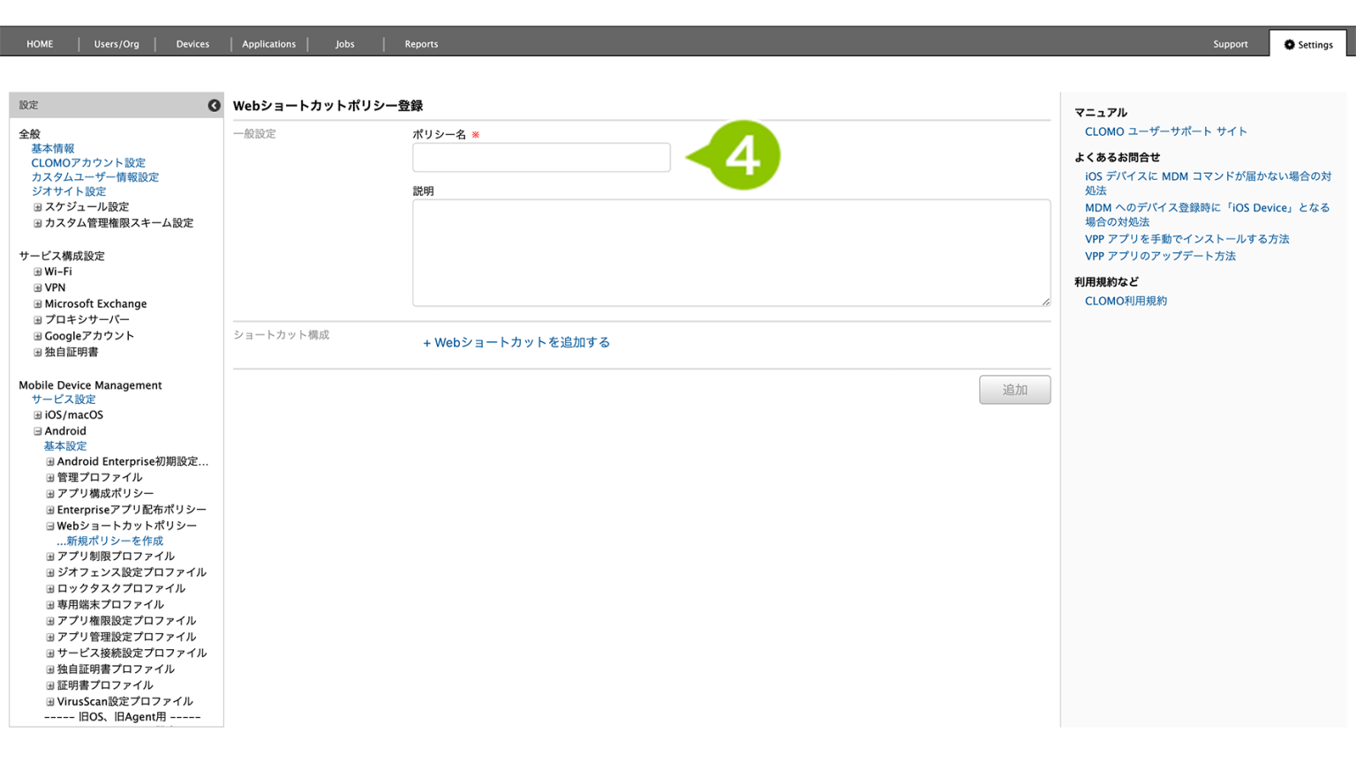The height and width of the screenshot is (762, 1356).
Task: Collapse the Android tree node
Action: click(38, 431)
